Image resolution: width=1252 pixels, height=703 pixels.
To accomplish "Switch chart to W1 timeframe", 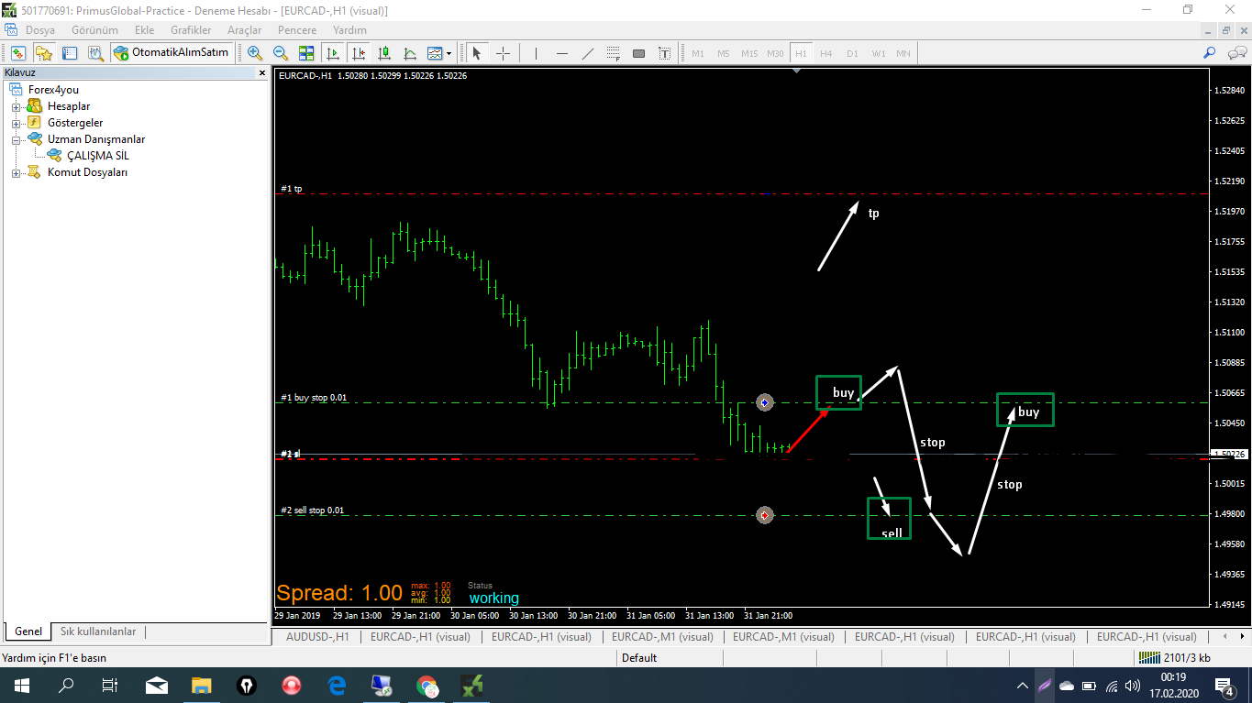I will click(879, 53).
